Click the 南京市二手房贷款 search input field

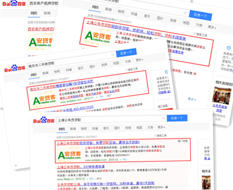(71, 60)
